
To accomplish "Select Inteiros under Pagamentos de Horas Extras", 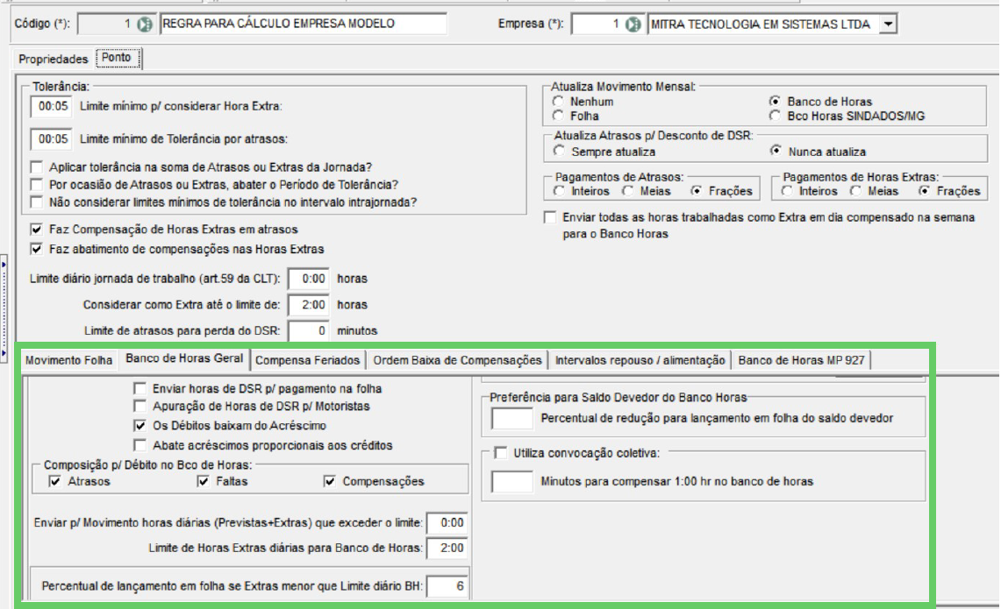I will tap(787, 191).
